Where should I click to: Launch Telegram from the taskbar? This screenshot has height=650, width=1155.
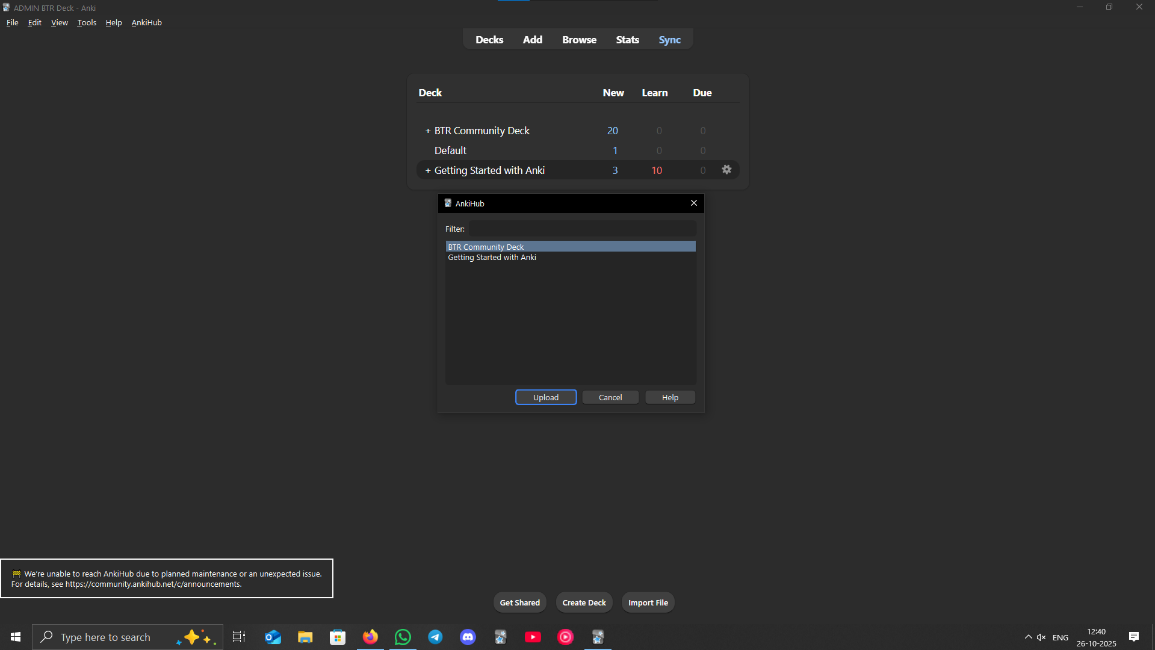pos(435,637)
